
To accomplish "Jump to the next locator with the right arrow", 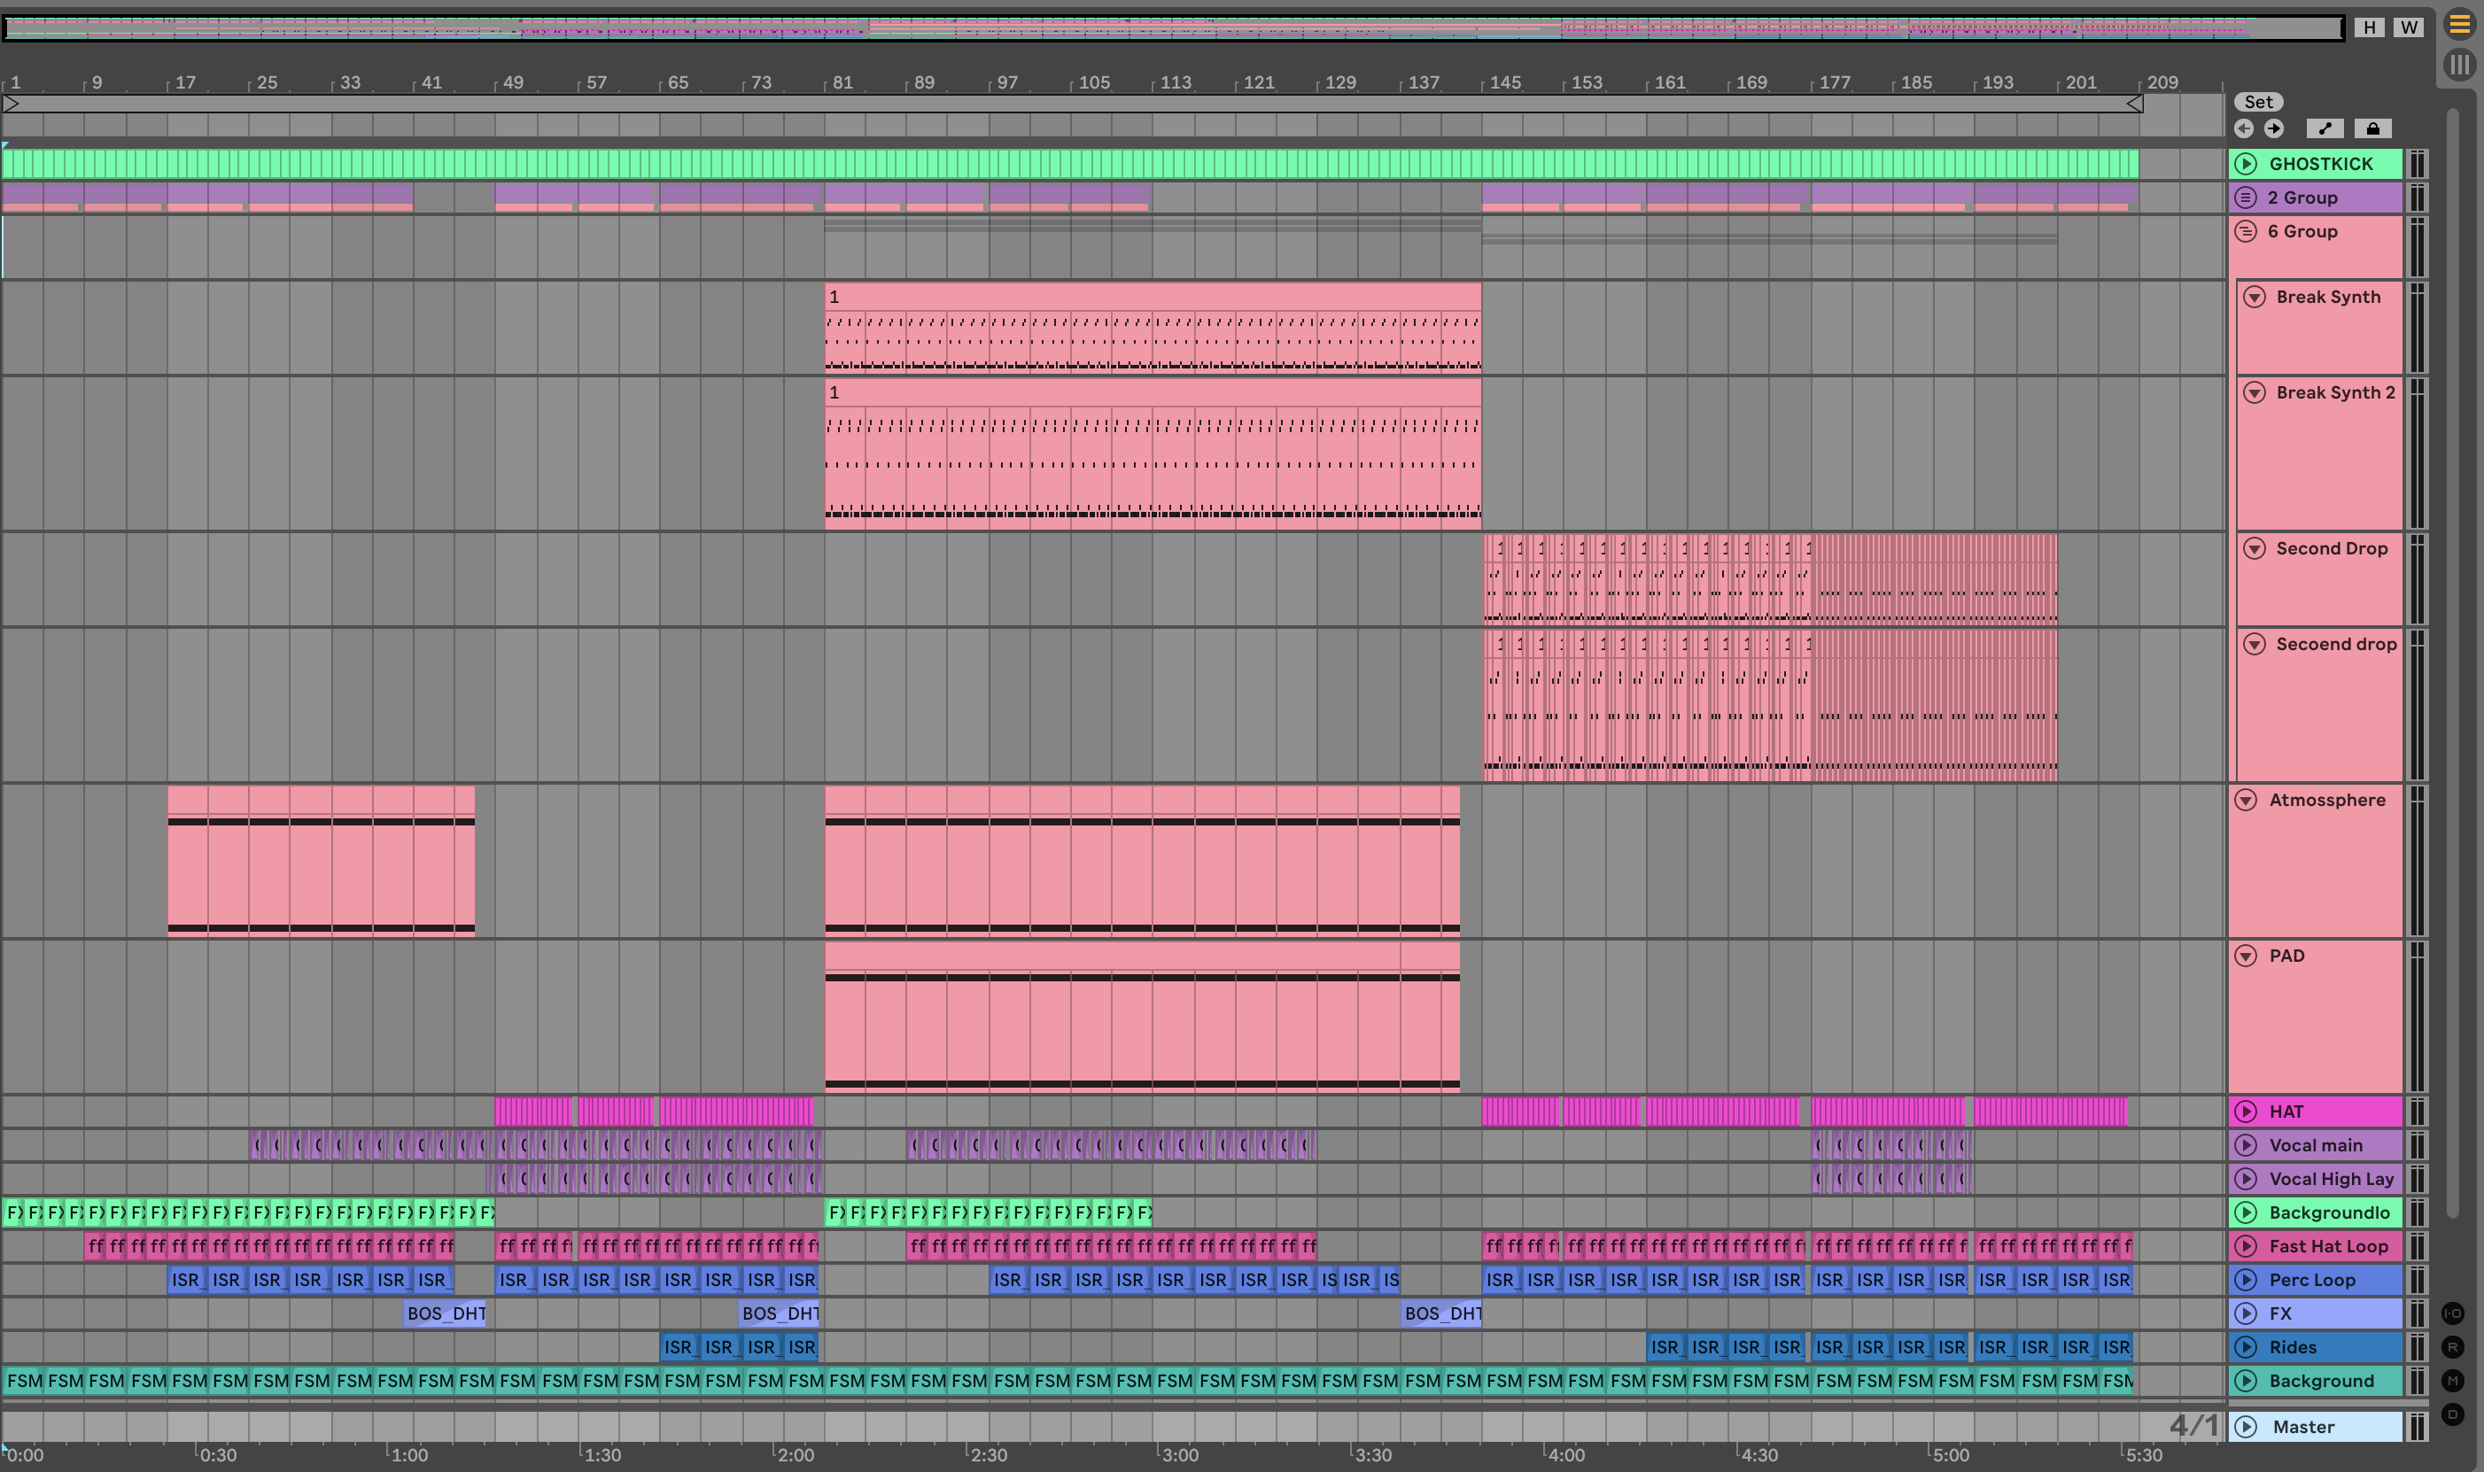I will coord(2274,129).
